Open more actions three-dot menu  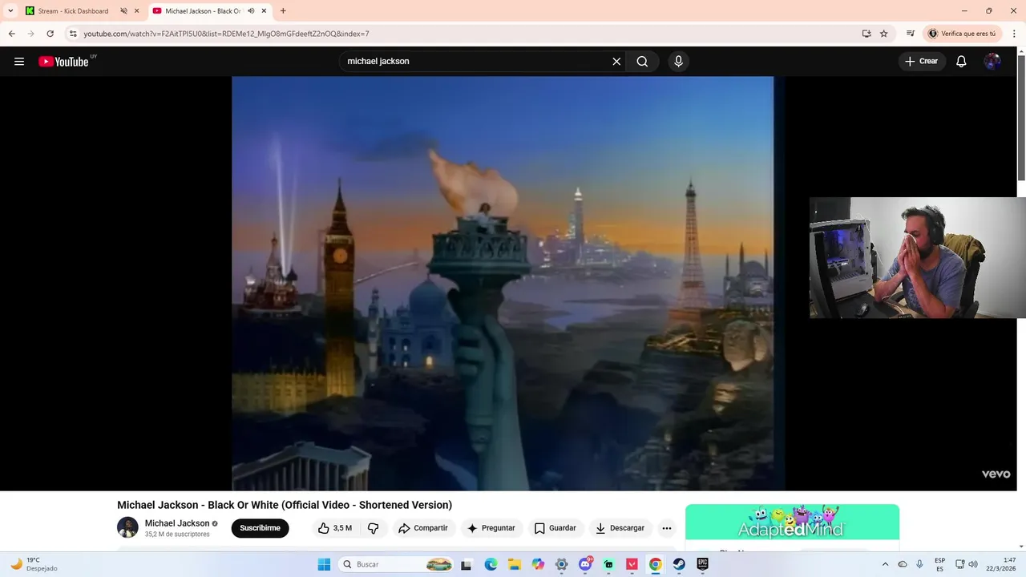[x=667, y=528]
